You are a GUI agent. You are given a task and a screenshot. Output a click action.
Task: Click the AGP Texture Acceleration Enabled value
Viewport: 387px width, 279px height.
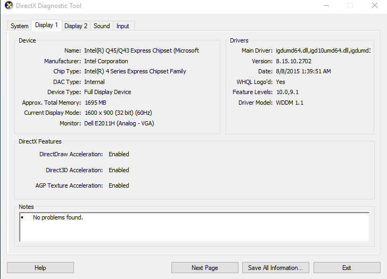pyautogui.click(x=119, y=185)
